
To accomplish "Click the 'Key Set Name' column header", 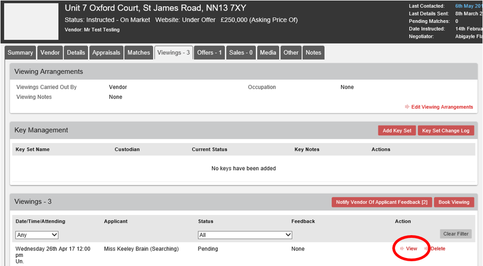I will (x=33, y=149).
